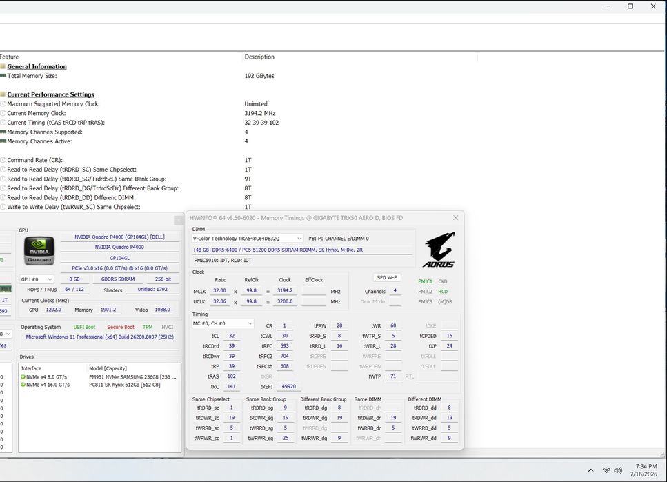Open the Wi-Fi network tray icon

tap(606, 470)
